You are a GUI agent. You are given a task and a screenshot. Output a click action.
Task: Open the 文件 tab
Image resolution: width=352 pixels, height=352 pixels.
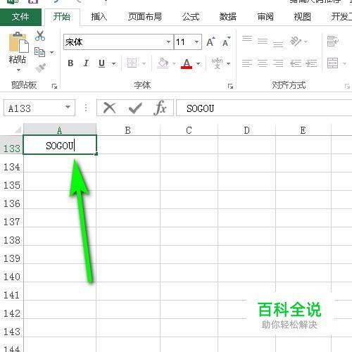point(20,17)
